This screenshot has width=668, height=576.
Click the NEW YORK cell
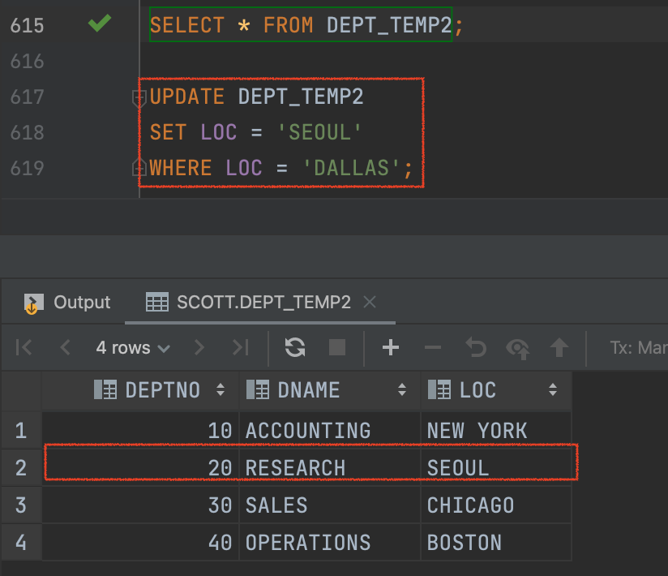496,430
